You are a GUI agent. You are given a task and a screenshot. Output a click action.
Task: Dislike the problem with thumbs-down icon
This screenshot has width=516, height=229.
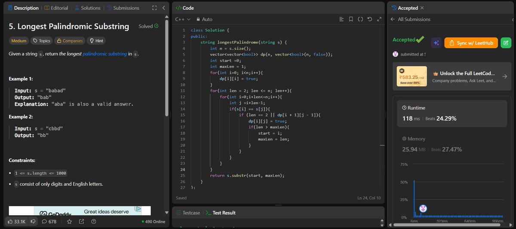point(33,222)
